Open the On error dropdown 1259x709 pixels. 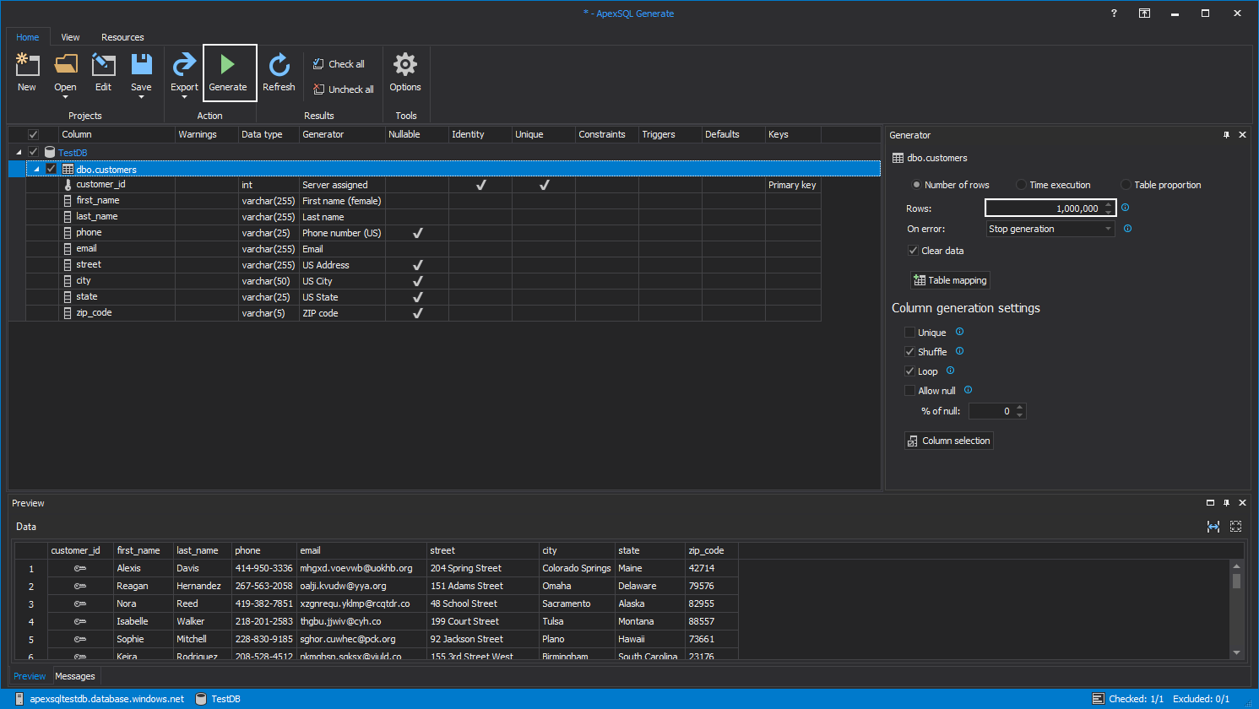click(x=1108, y=228)
